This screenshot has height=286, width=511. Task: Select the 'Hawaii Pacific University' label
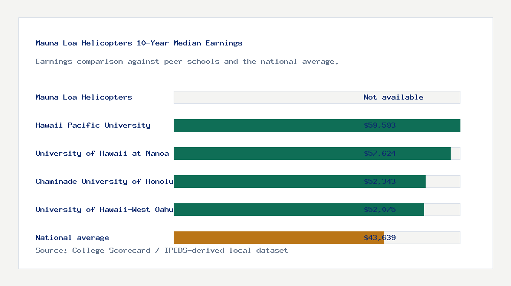pyautogui.click(x=93, y=125)
